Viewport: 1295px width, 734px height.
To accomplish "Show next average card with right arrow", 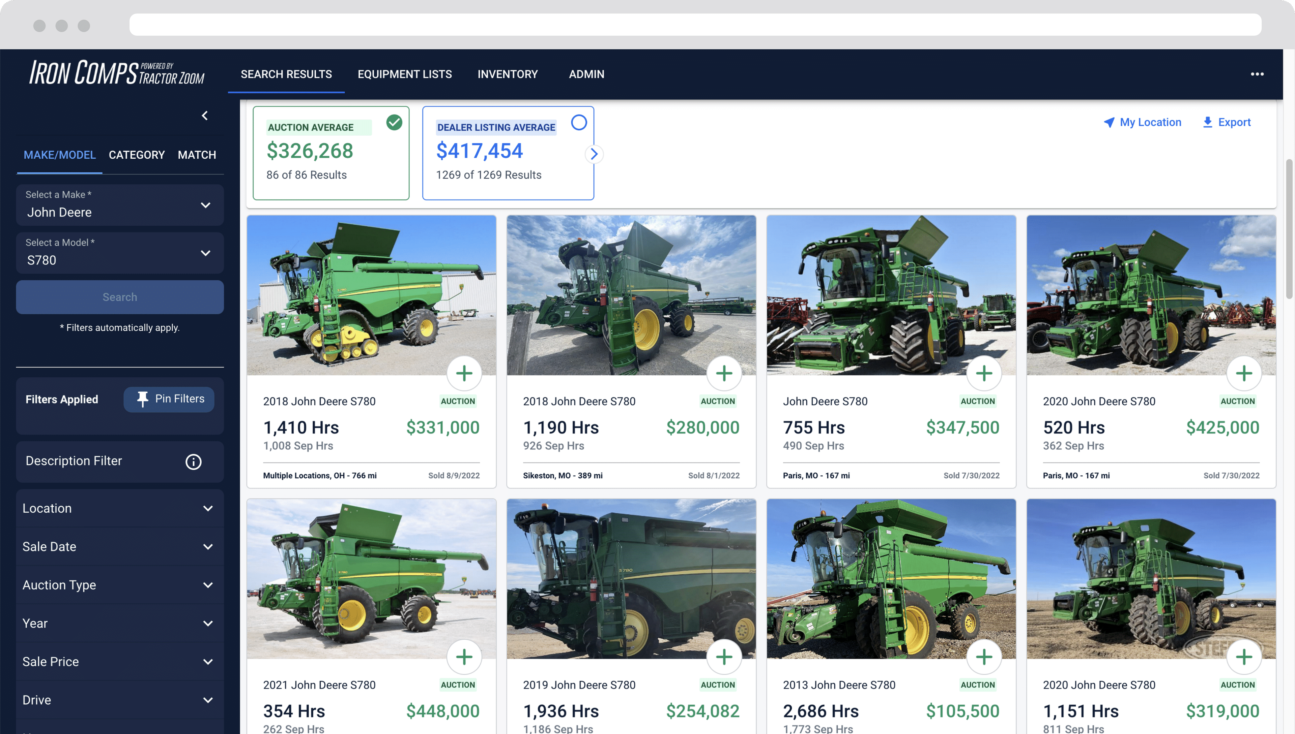I will [x=594, y=154].
